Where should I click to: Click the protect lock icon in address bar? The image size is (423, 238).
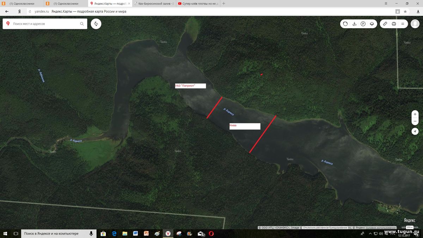click(398, 11)
